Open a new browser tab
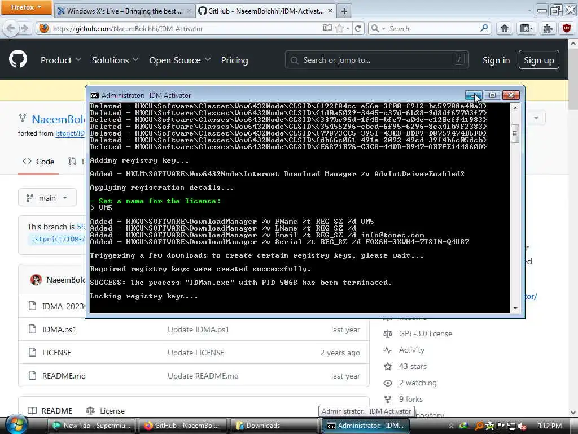The image size is (578, 434). coord(344,11)
